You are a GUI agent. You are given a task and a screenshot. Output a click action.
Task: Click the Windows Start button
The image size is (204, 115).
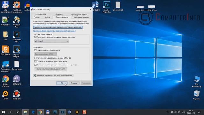(x=4, y=112)
